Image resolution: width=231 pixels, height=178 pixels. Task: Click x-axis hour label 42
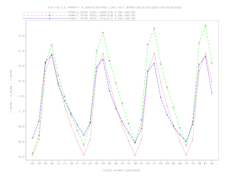[122, 163]
